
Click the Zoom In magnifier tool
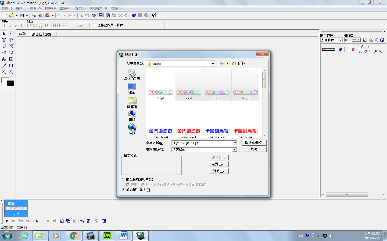pyautogui.click(x=4, y=72)
